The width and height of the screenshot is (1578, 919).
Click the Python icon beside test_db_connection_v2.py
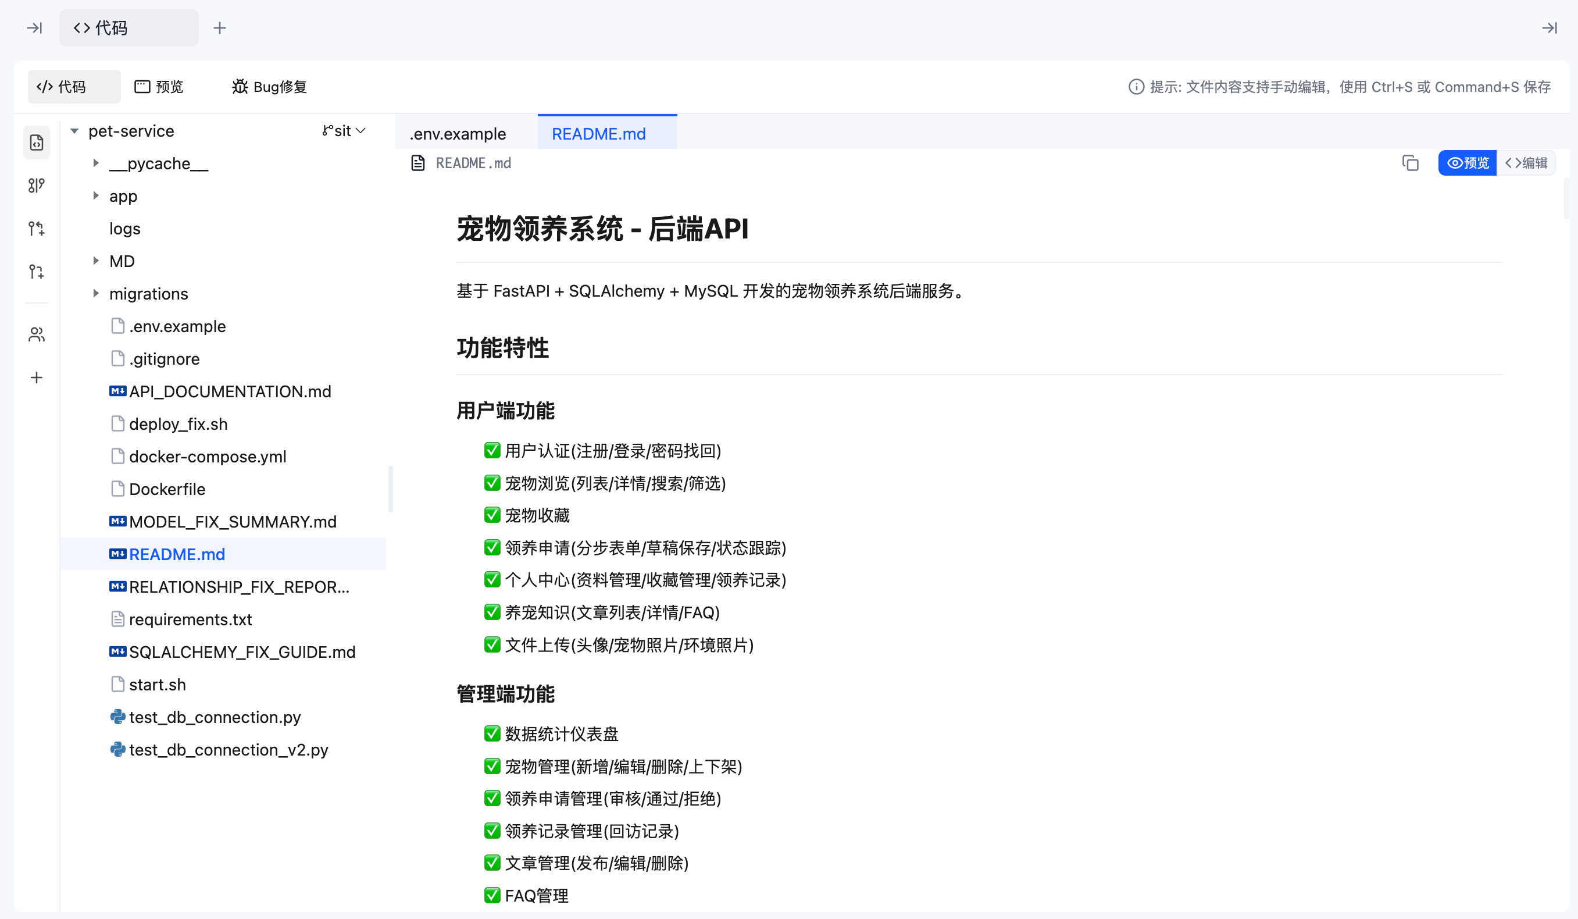click(x=117, y=750)
